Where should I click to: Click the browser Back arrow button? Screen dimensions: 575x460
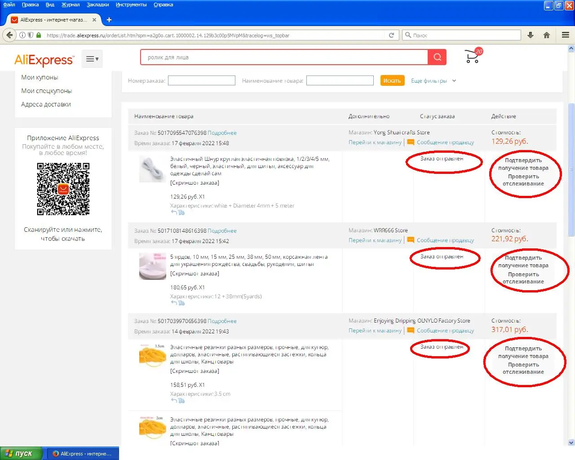click(x=9, y=35)
